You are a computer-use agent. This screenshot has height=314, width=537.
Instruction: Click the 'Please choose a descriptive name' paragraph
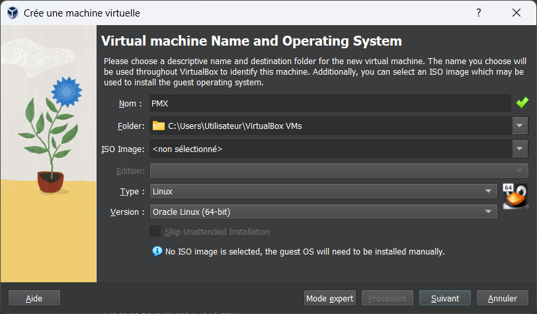pos(315,71)
